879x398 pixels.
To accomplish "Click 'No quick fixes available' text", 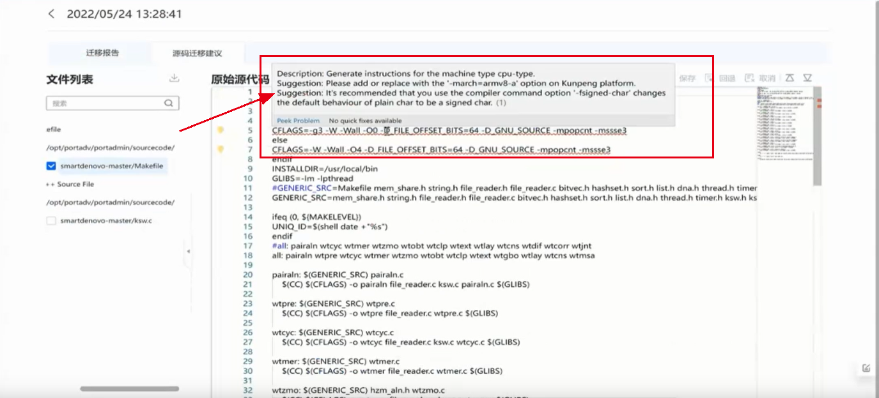I will (365, 121).
